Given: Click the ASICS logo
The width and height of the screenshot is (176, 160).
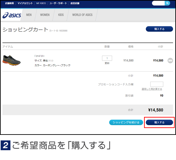Looking at the screenshot, I should [12, 15].
